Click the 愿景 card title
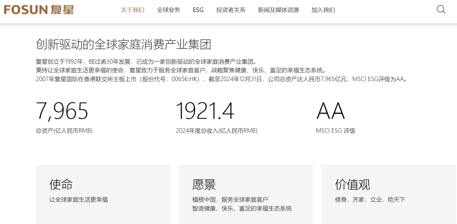Image resolution: width=457 pixels, height=224 pixels. click(204, 184)
